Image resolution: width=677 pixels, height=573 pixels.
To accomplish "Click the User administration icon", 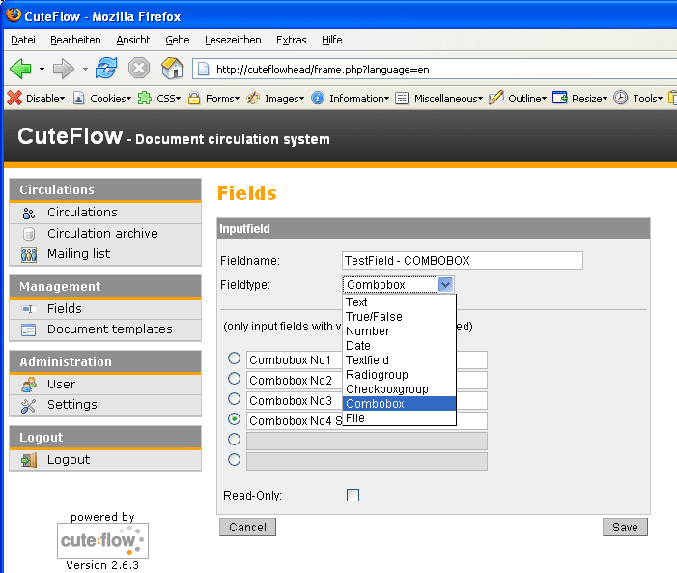I will (29, 385).
